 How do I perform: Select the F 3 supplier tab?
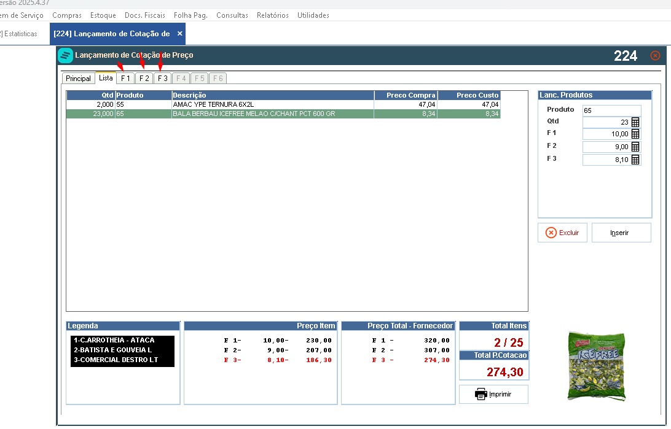point(163,79)
